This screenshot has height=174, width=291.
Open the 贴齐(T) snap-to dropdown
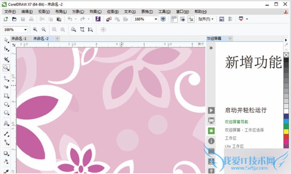(206, 19)
